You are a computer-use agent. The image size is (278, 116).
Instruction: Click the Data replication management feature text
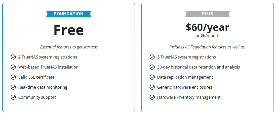tap(185, 77)
